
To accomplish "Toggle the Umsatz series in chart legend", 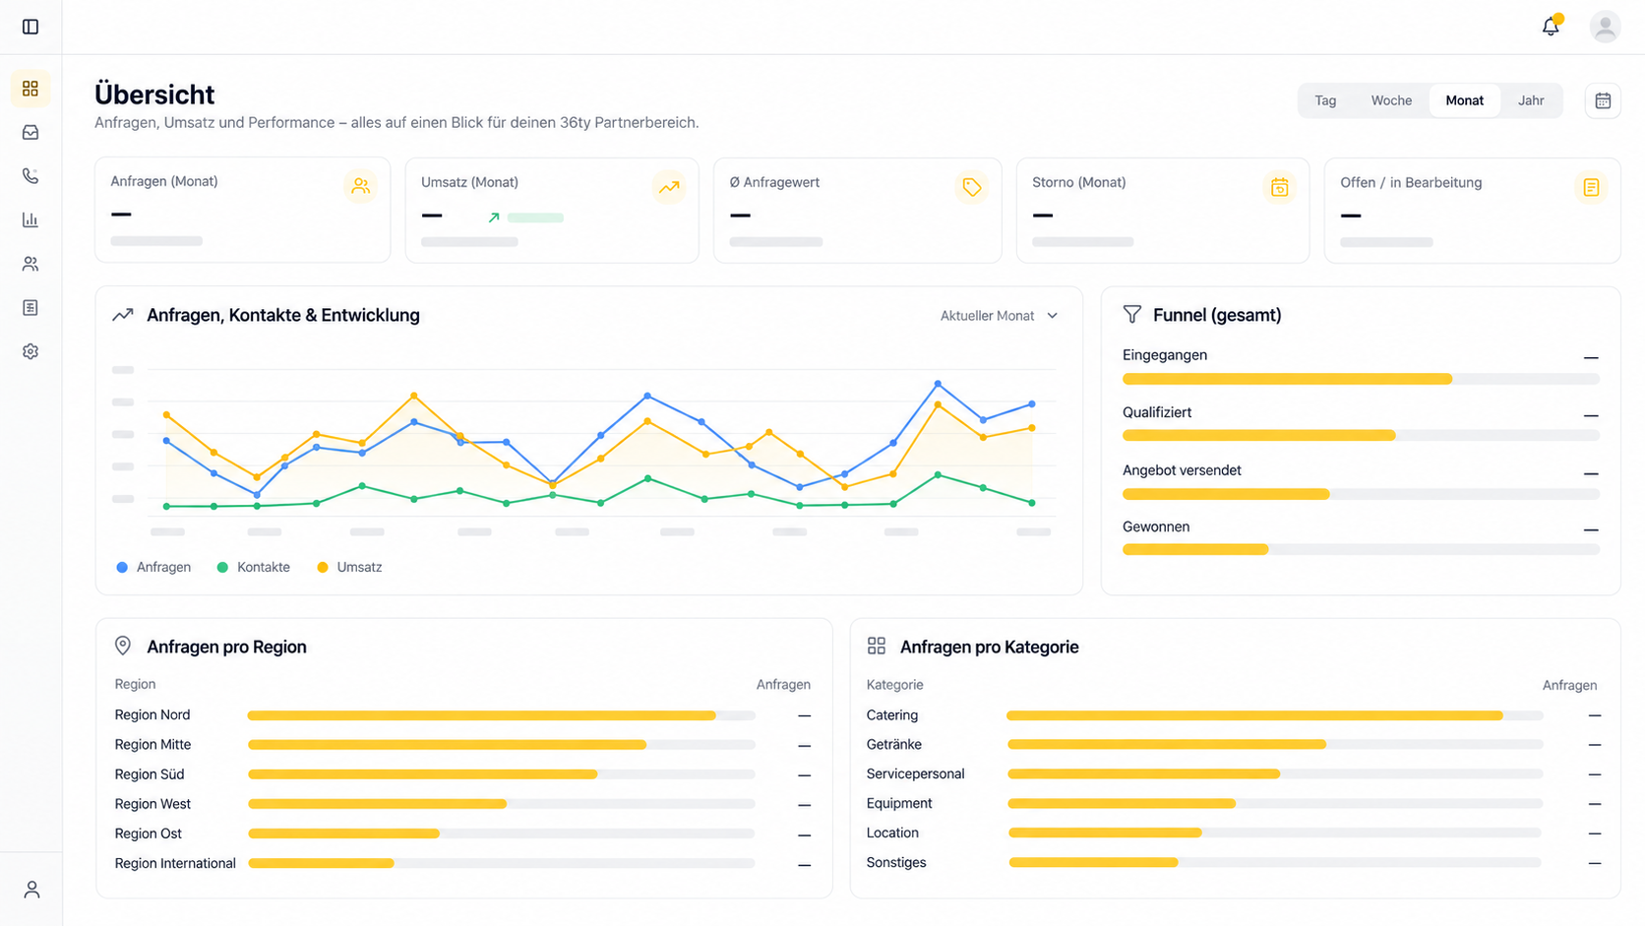I will (x=349, y=567).
